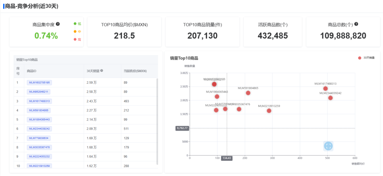
Task: Click help icon beside 商品总数(个)
Action: pyautogui.click(x=356, y=24)
